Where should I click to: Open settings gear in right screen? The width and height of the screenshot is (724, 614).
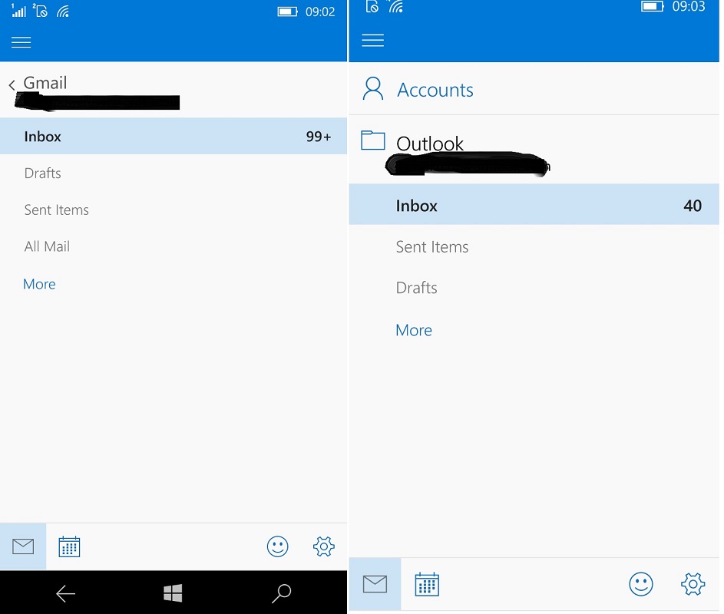(x=693, y=584)
